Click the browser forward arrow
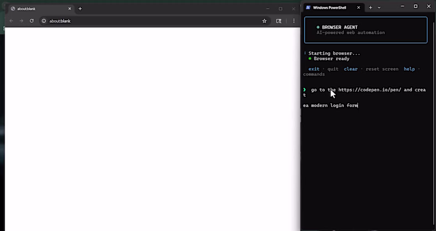Viewport: 436px width, 231px height. [21, 21]
